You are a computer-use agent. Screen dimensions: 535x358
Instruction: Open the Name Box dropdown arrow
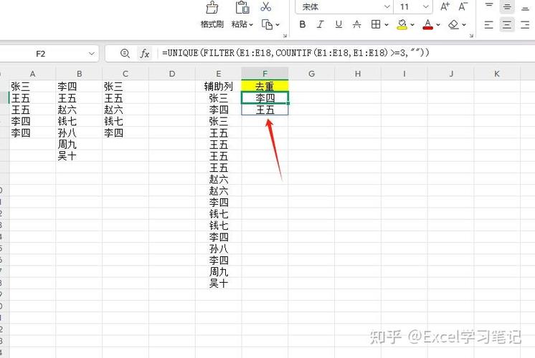(92, 54)
